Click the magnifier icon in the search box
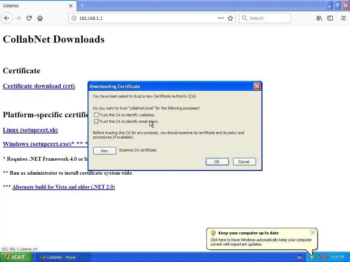This screenshot has width=350, height=262. [x=245, y=18]
